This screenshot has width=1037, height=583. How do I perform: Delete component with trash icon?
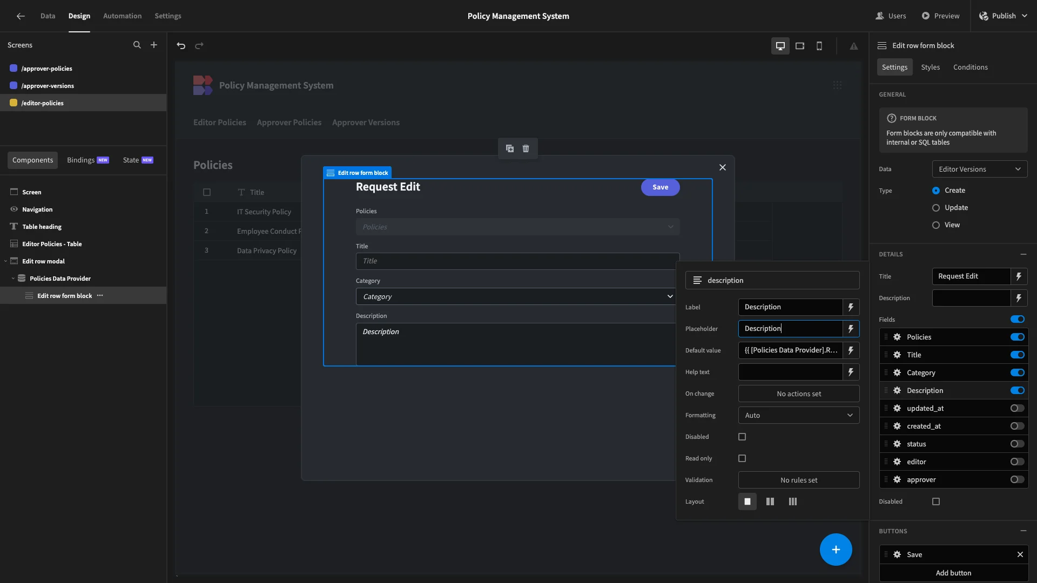(x=526, y=148)
